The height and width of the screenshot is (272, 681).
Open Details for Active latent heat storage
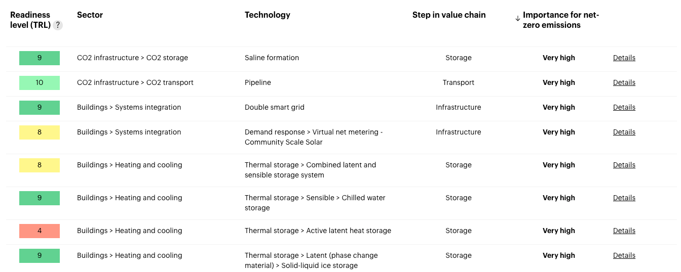[x=624, y=231]
